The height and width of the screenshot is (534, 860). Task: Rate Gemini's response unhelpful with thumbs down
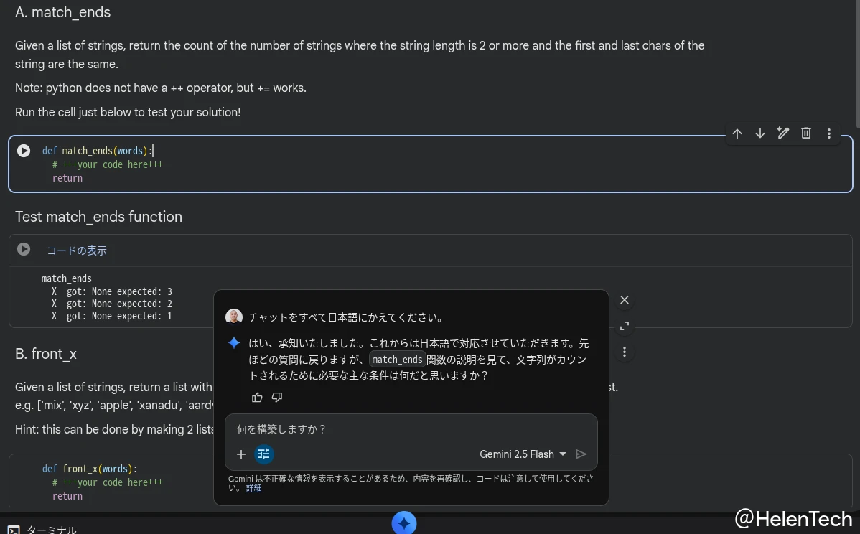[277, 397]
